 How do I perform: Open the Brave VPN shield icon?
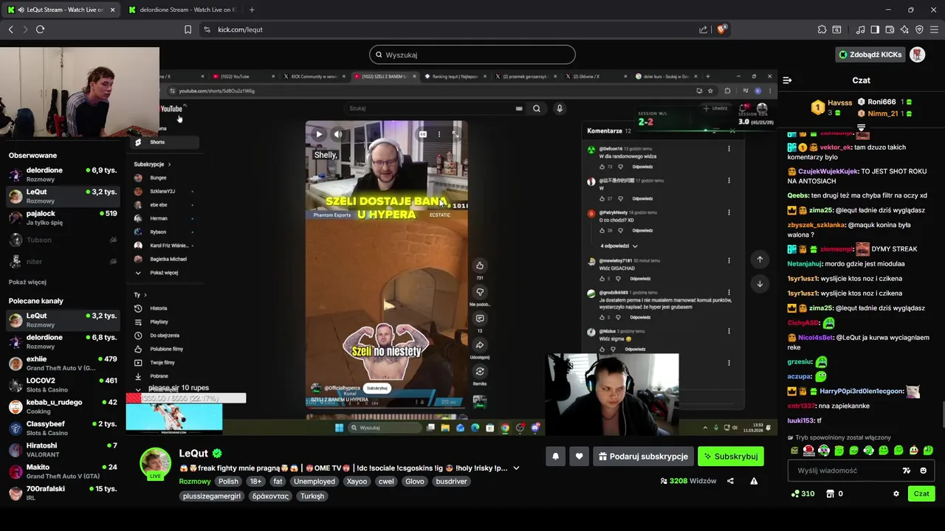[x=919, y=29]
